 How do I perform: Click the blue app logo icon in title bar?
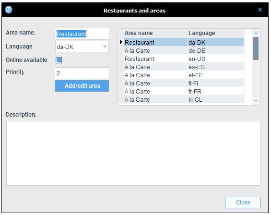[9, 10]
